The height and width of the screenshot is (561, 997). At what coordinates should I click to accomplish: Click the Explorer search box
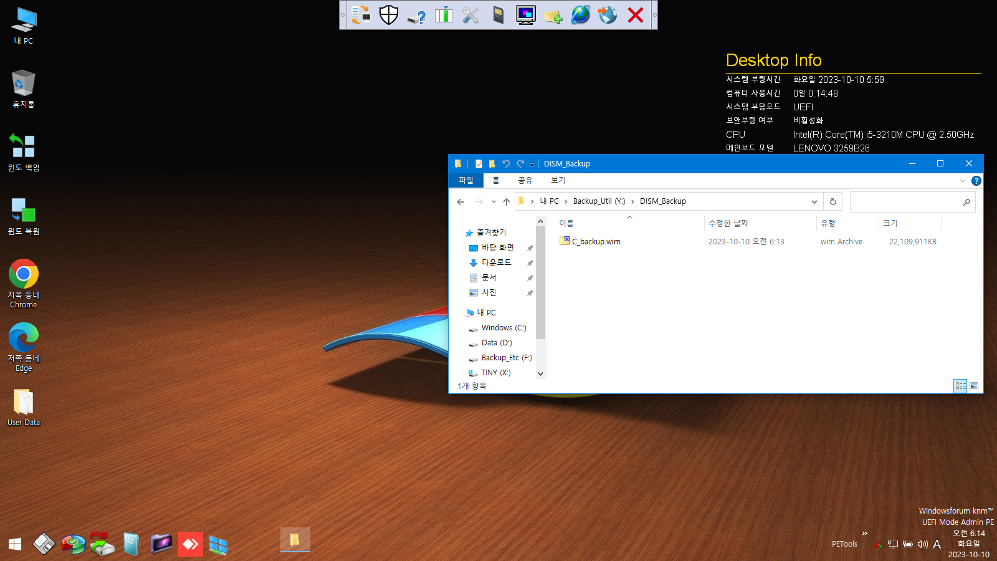(912, 201)
